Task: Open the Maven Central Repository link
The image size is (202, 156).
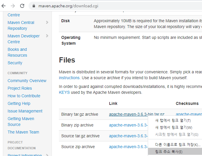Action: point(21,25)
